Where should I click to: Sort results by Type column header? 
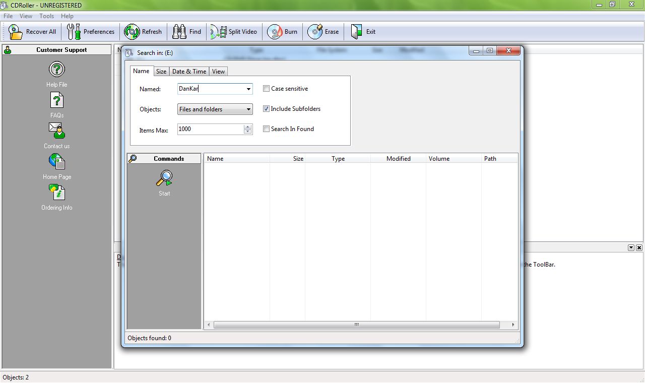coord(338,158)
